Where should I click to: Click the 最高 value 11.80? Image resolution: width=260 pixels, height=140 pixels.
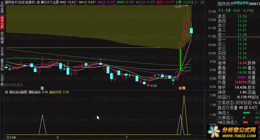242,68
